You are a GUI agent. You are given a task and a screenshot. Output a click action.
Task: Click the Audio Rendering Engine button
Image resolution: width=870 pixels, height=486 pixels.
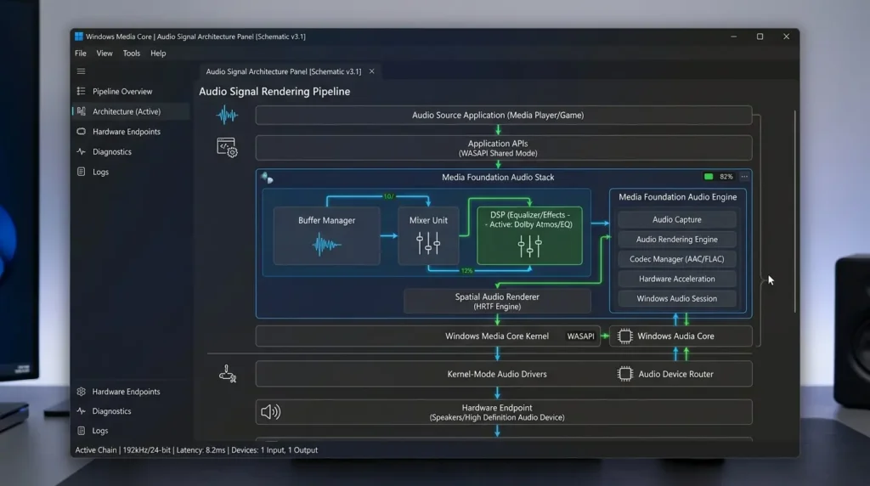677,239
